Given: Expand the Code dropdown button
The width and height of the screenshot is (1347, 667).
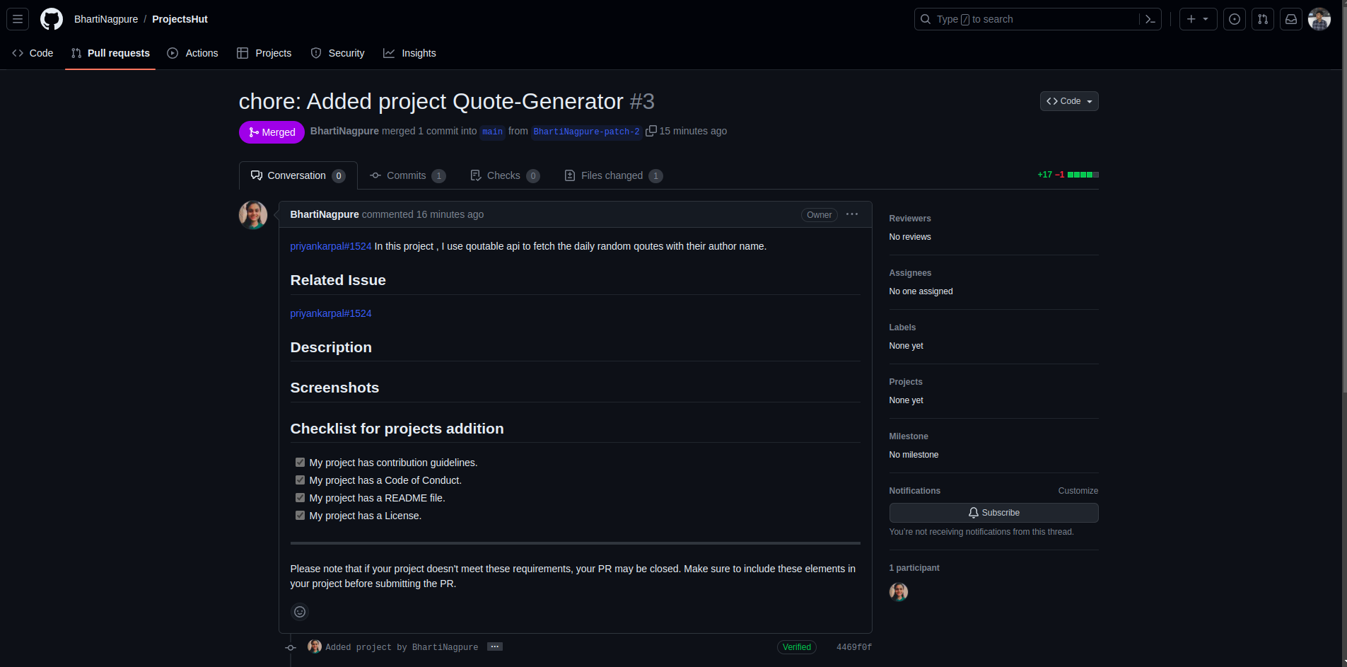Looking at the screenshot, I should point(1068,101).
